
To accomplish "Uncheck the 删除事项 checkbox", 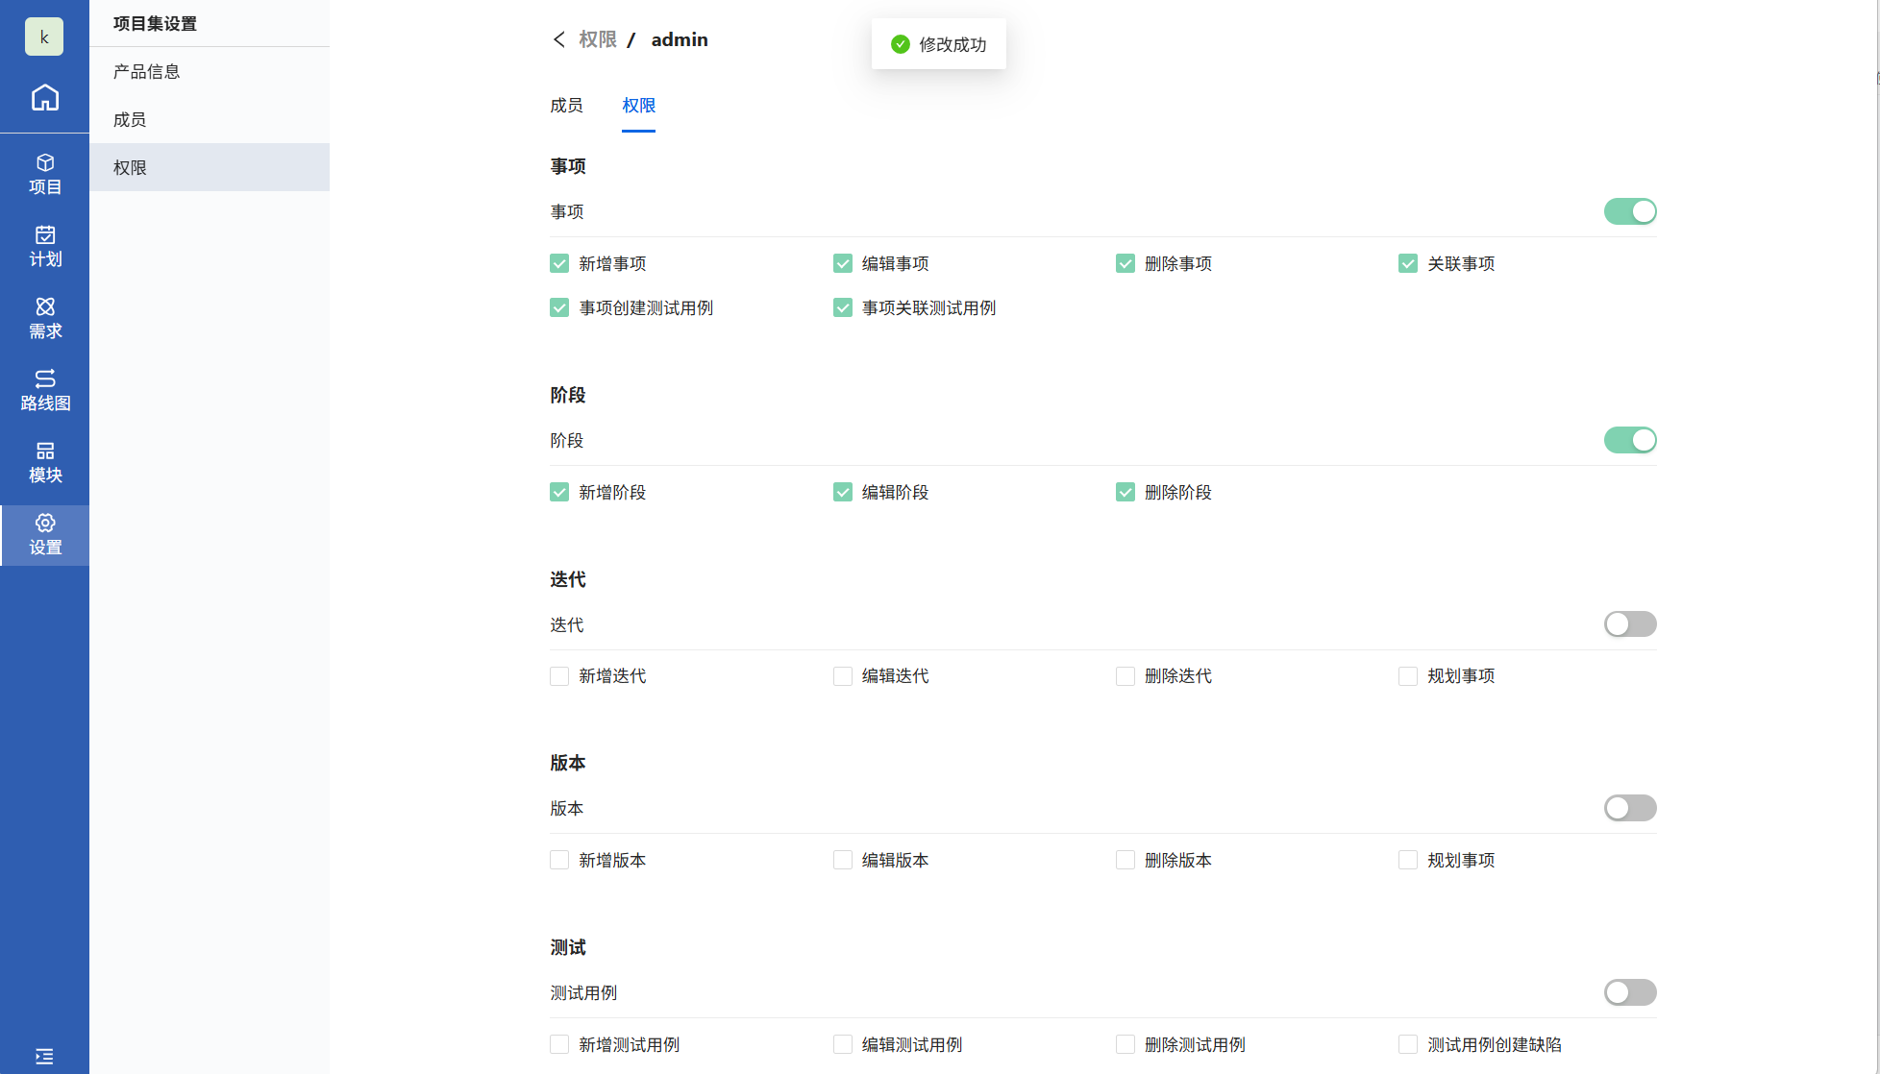I will click(1125, 263).
